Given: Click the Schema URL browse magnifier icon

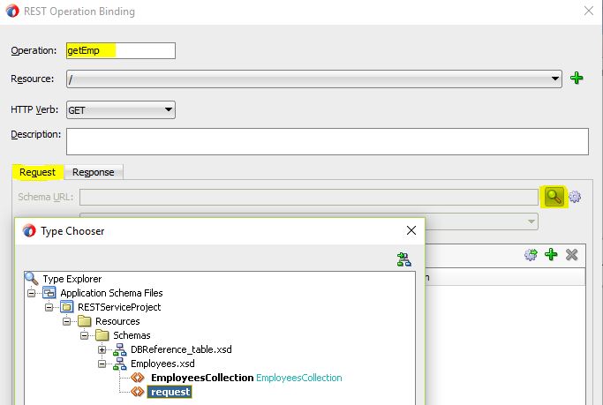Looking at the screenshot, I should 554,197.
